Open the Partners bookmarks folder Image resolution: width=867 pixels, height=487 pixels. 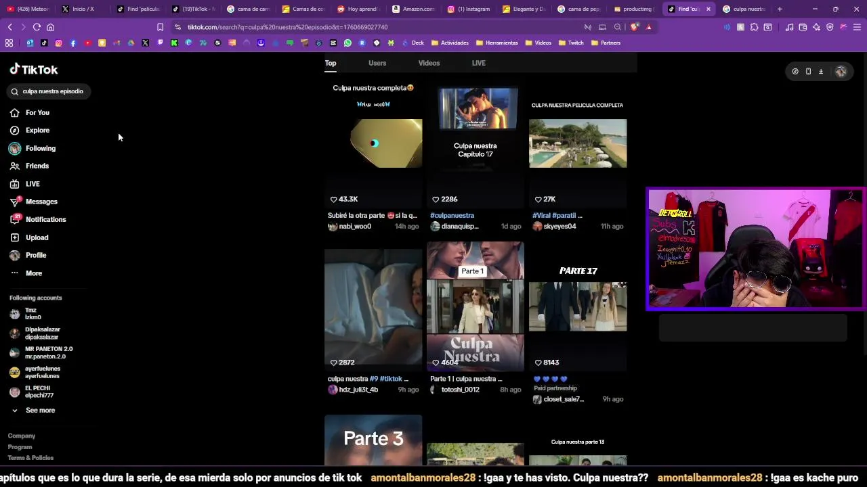pos(606,43)
